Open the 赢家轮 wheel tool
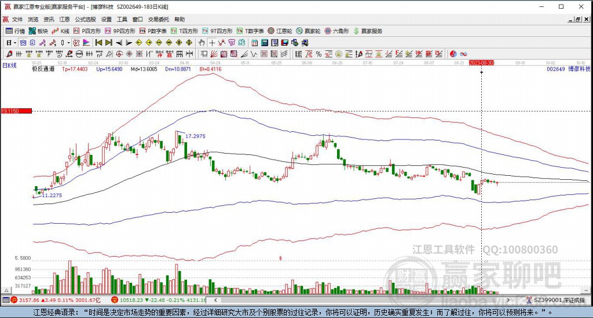The height and width of the screenshot is (318, 593). (308, 31)
